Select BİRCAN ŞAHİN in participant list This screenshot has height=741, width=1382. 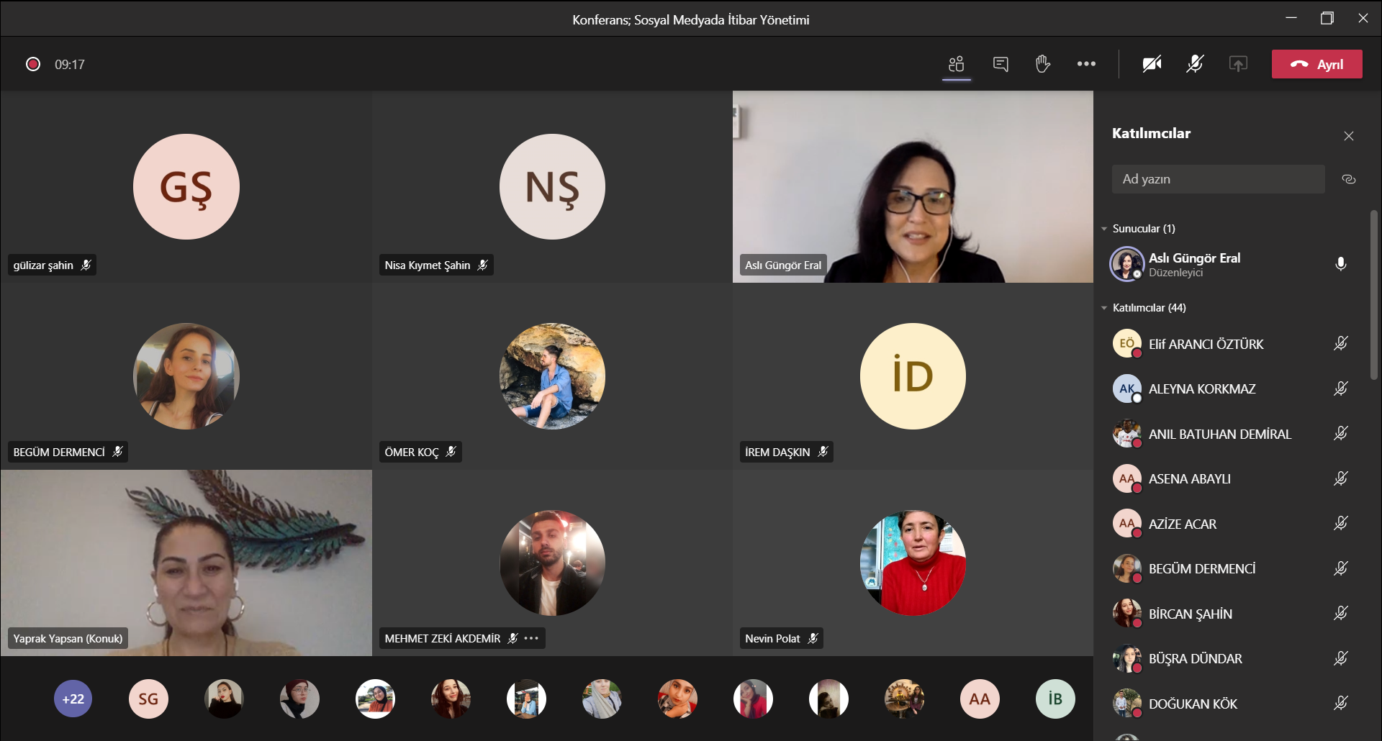[x=1232, y=614]
